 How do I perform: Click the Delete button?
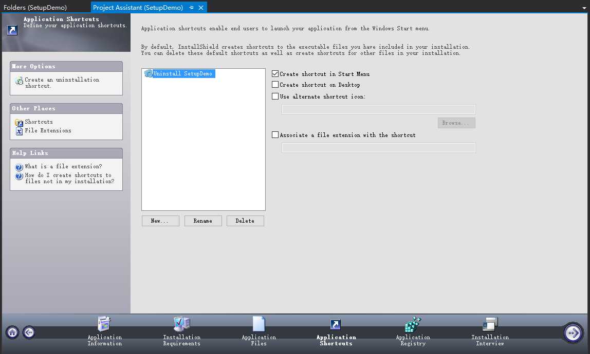click(x=245, y=221)
